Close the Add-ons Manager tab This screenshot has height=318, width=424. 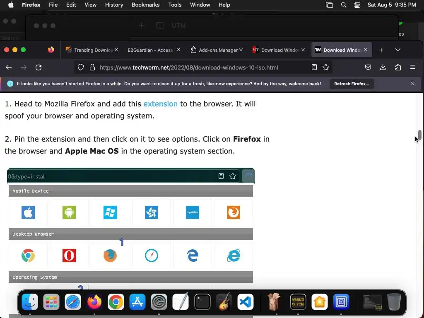tap(241, 50)
